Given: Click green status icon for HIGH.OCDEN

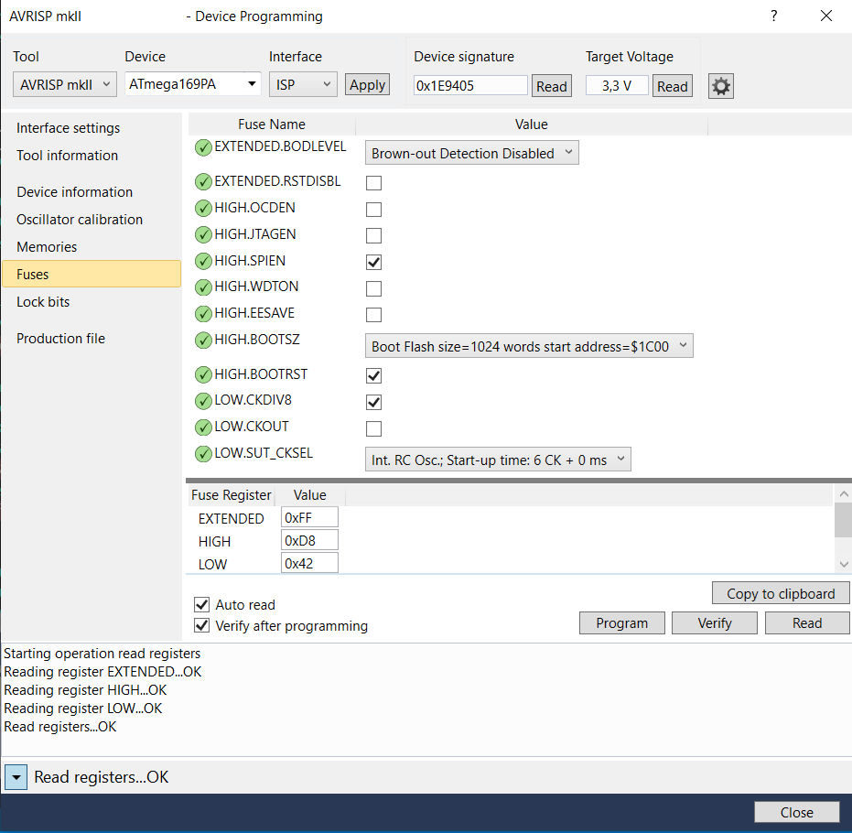Looking at the screenshot, I should coord(203,208).
